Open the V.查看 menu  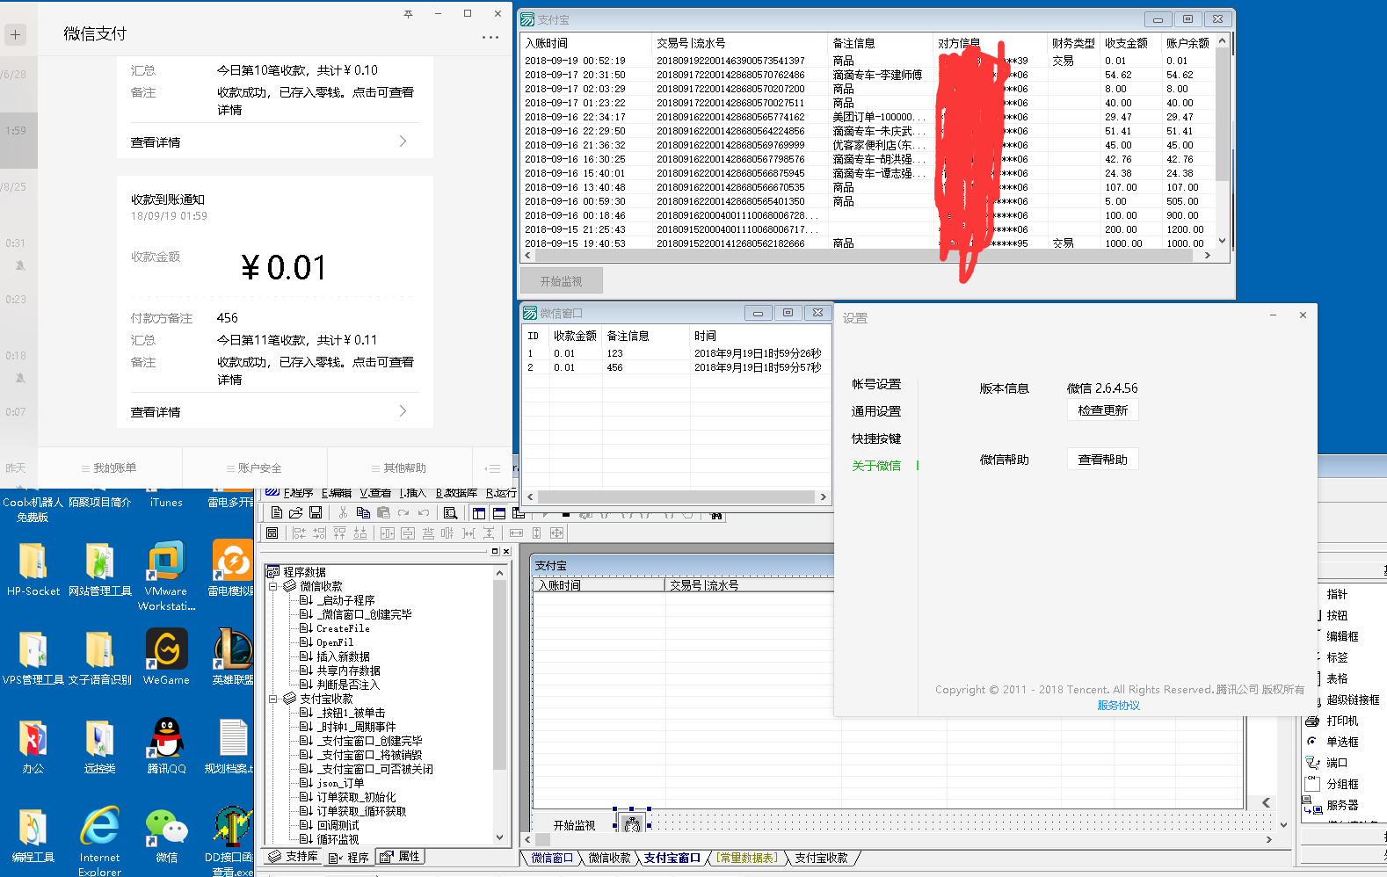(375, 493)
